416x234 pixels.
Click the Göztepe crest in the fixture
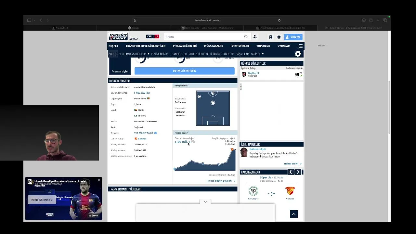(x=290, y=191)
